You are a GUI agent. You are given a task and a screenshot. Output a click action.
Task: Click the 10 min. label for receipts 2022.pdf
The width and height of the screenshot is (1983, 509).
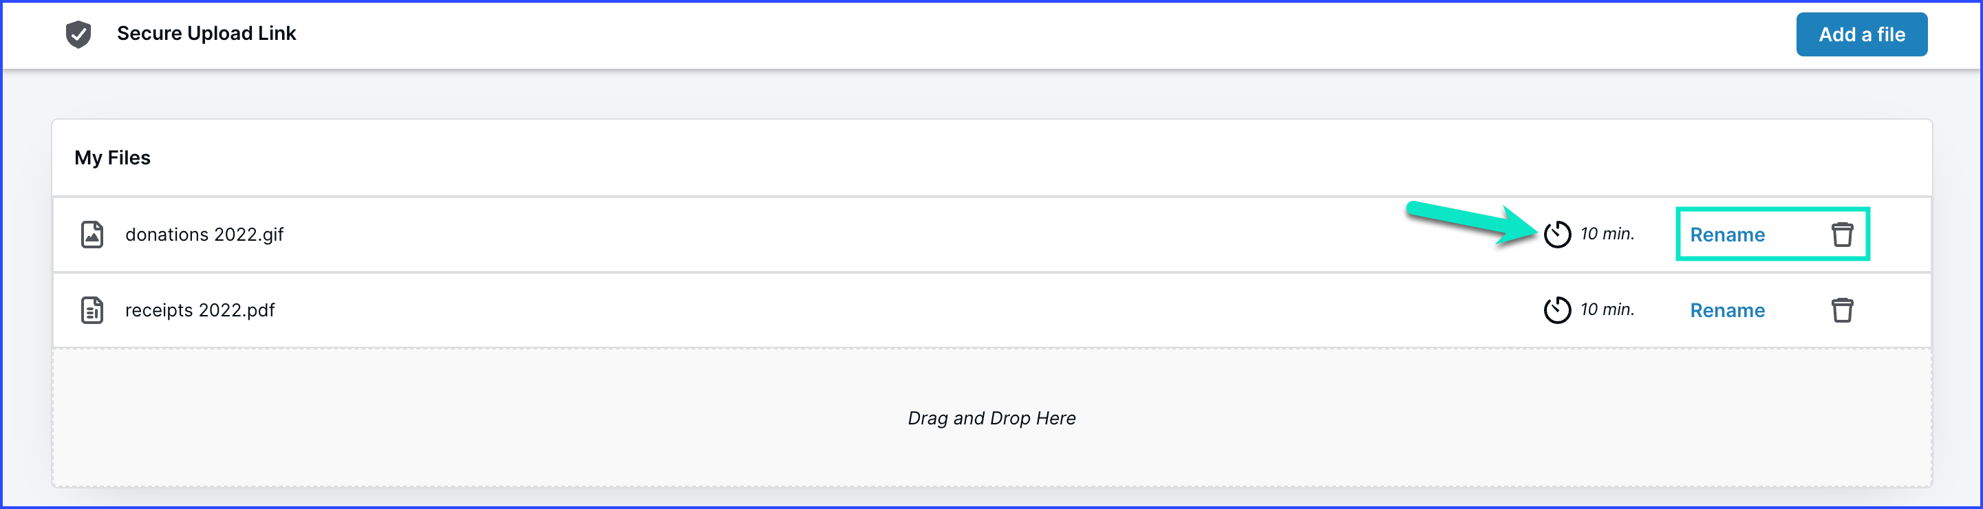[1607, 309]
